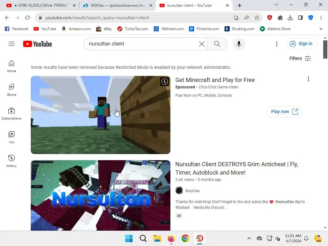The height and width of the screenshot is (246, 328).
Task: Toggle browser side panel
Action: pyautogui.click(x=300, y=18)
